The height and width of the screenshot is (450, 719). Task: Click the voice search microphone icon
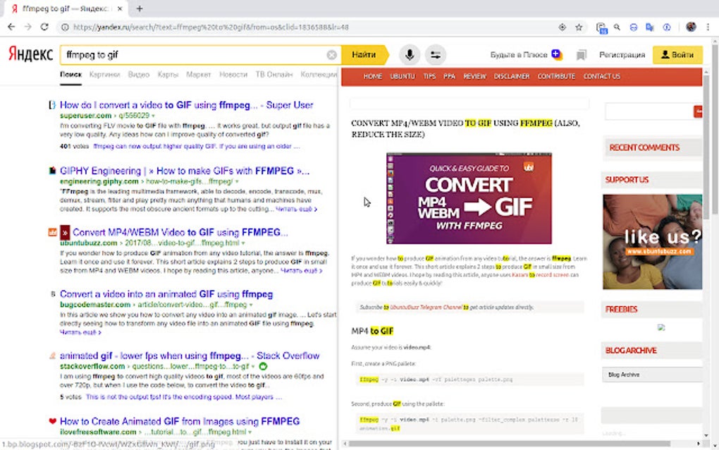[x=410, y=54]
